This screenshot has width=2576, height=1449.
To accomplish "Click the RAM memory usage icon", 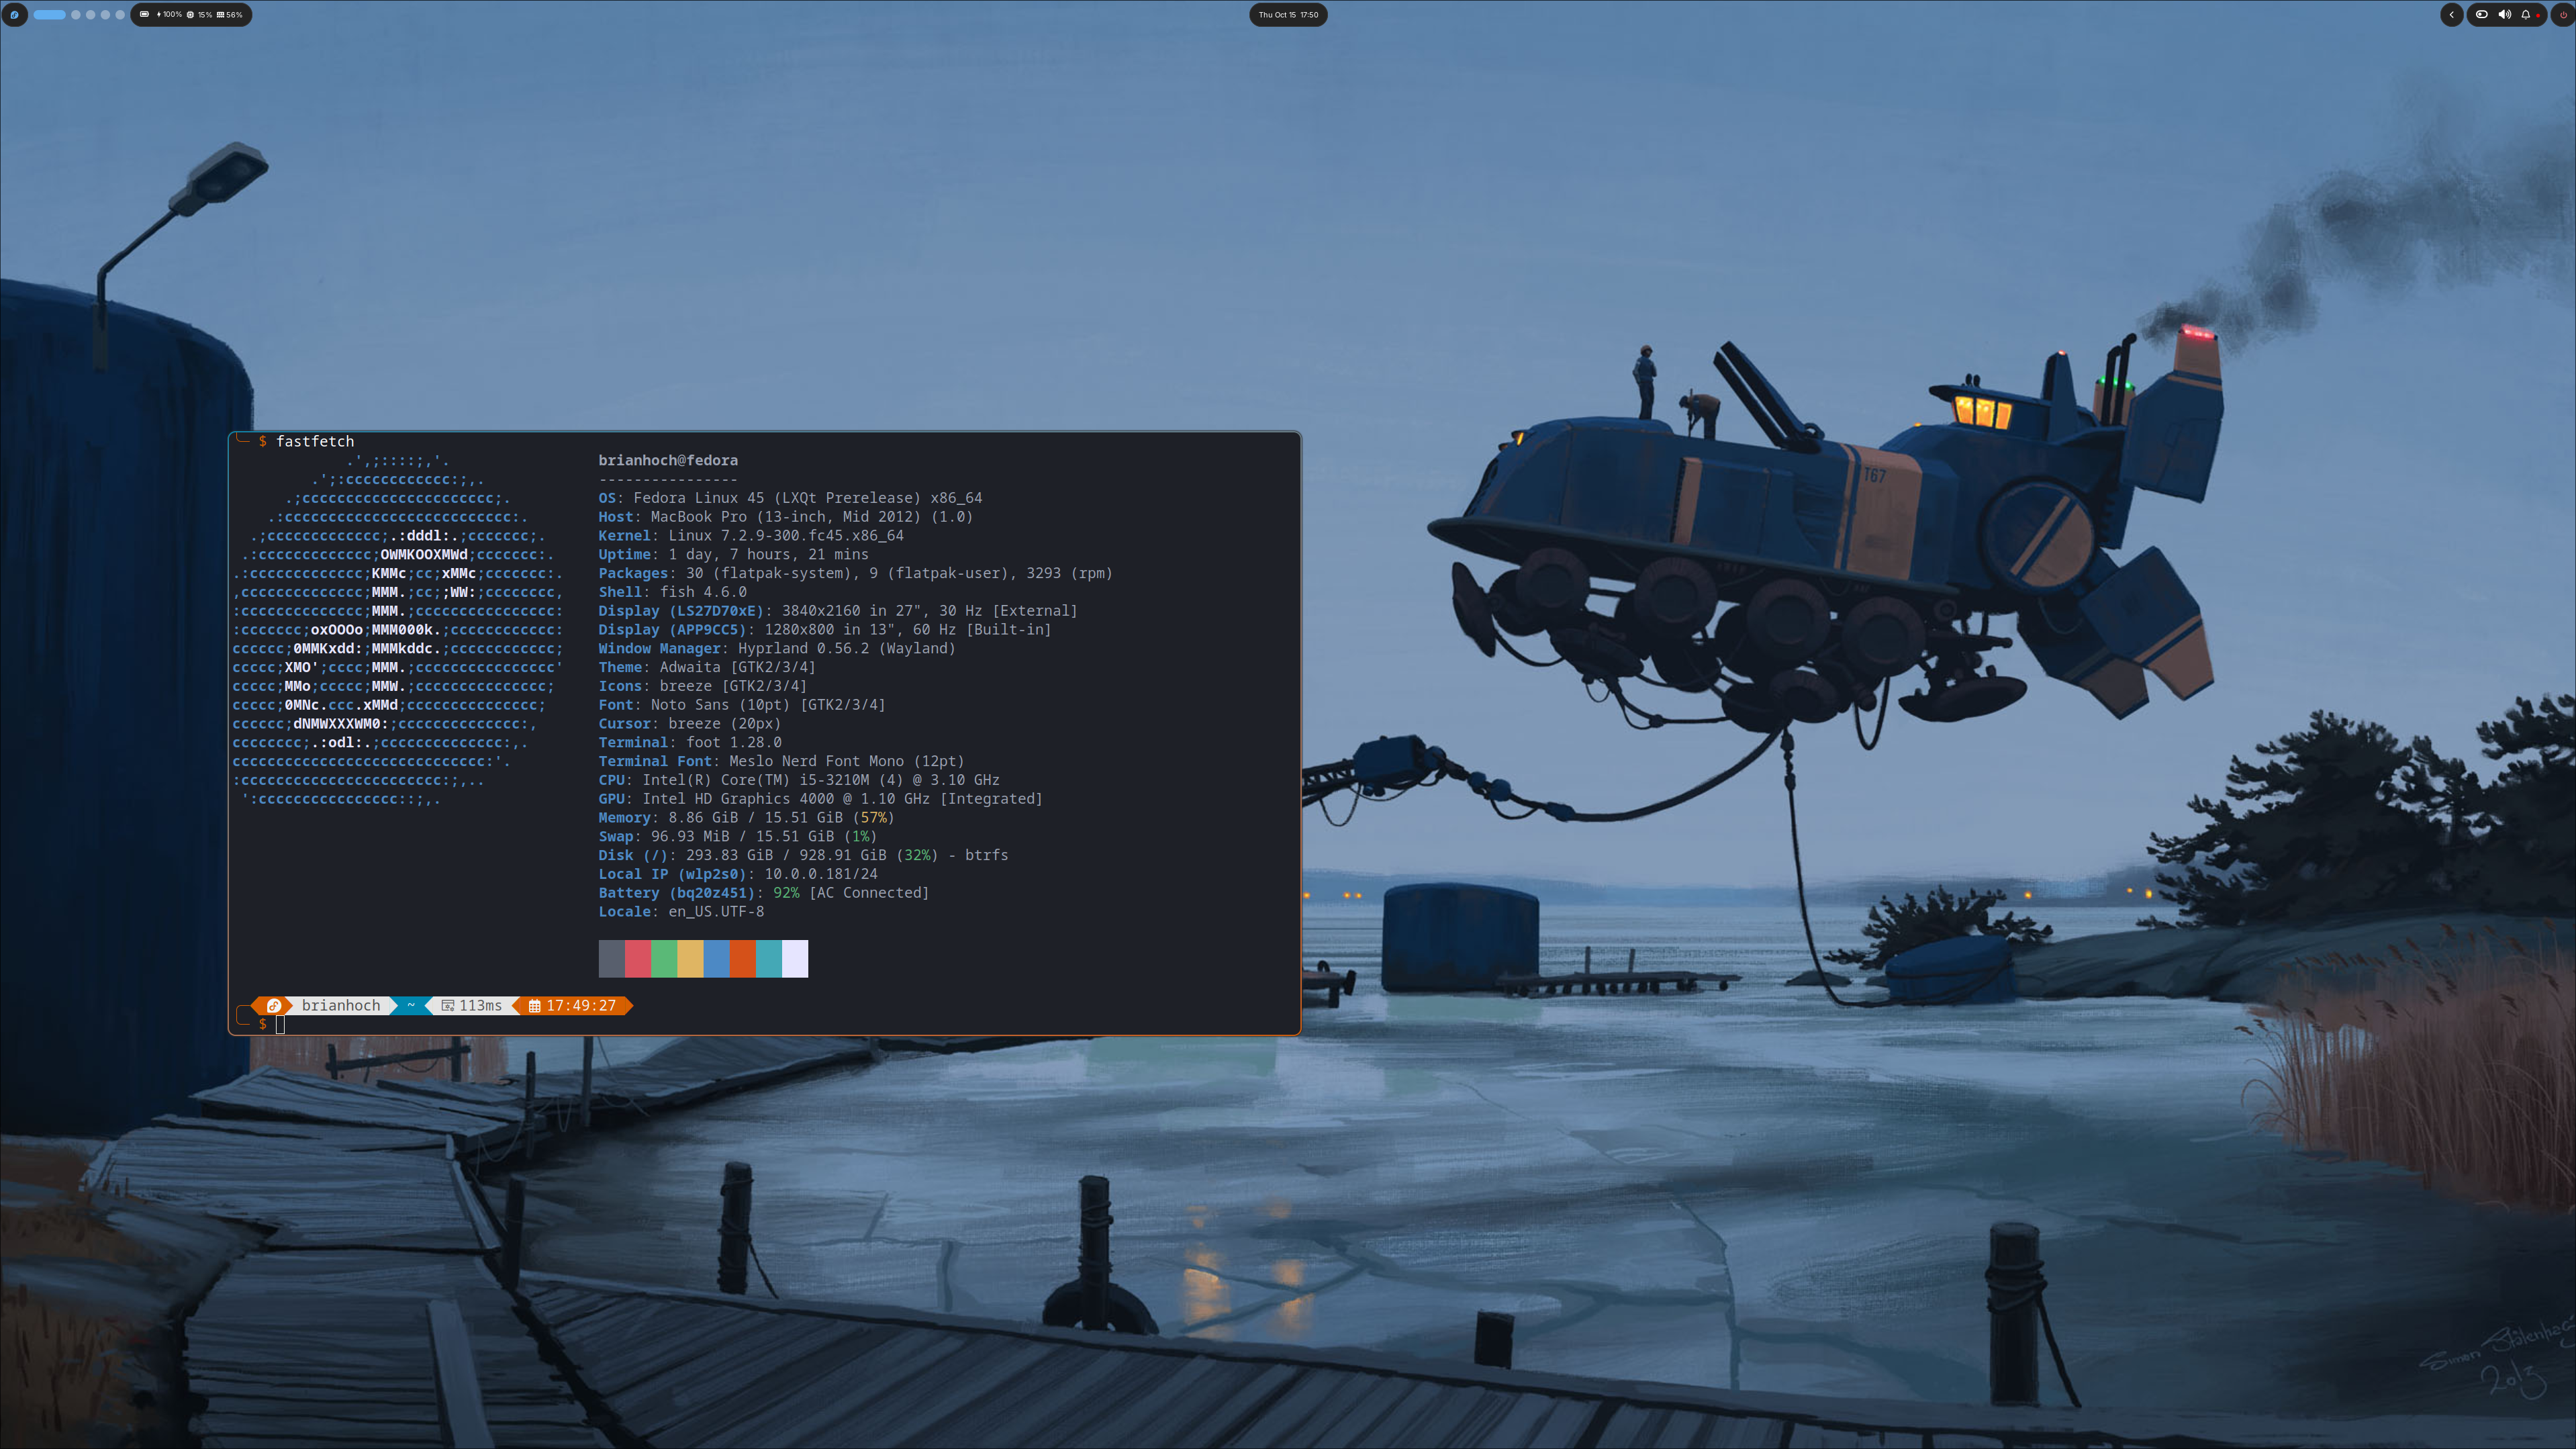I will [221, 14].
